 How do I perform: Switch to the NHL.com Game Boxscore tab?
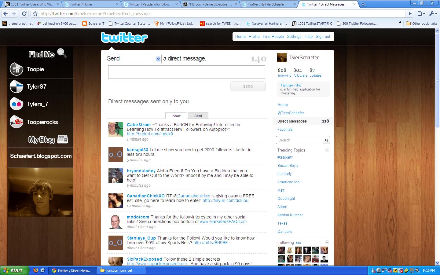pyautogui.click(x=209, y=4)
